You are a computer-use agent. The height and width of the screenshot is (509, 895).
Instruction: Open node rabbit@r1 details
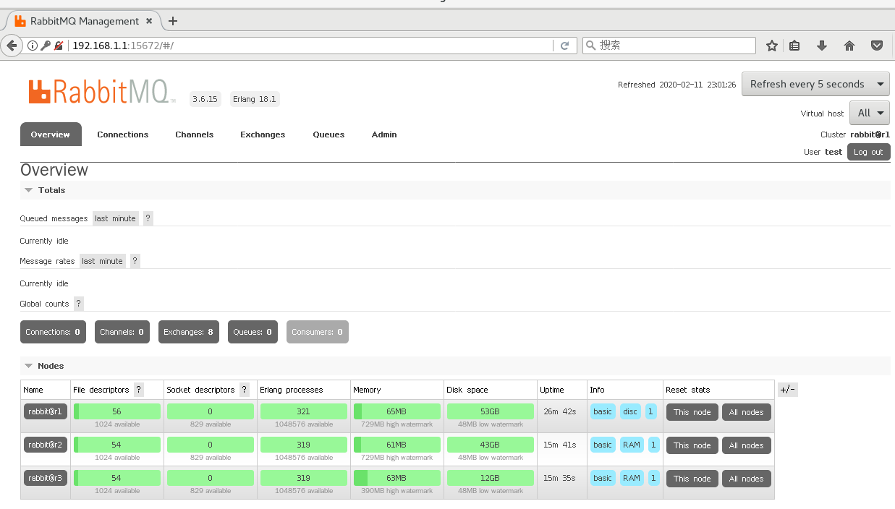click(x=46, y=411)
